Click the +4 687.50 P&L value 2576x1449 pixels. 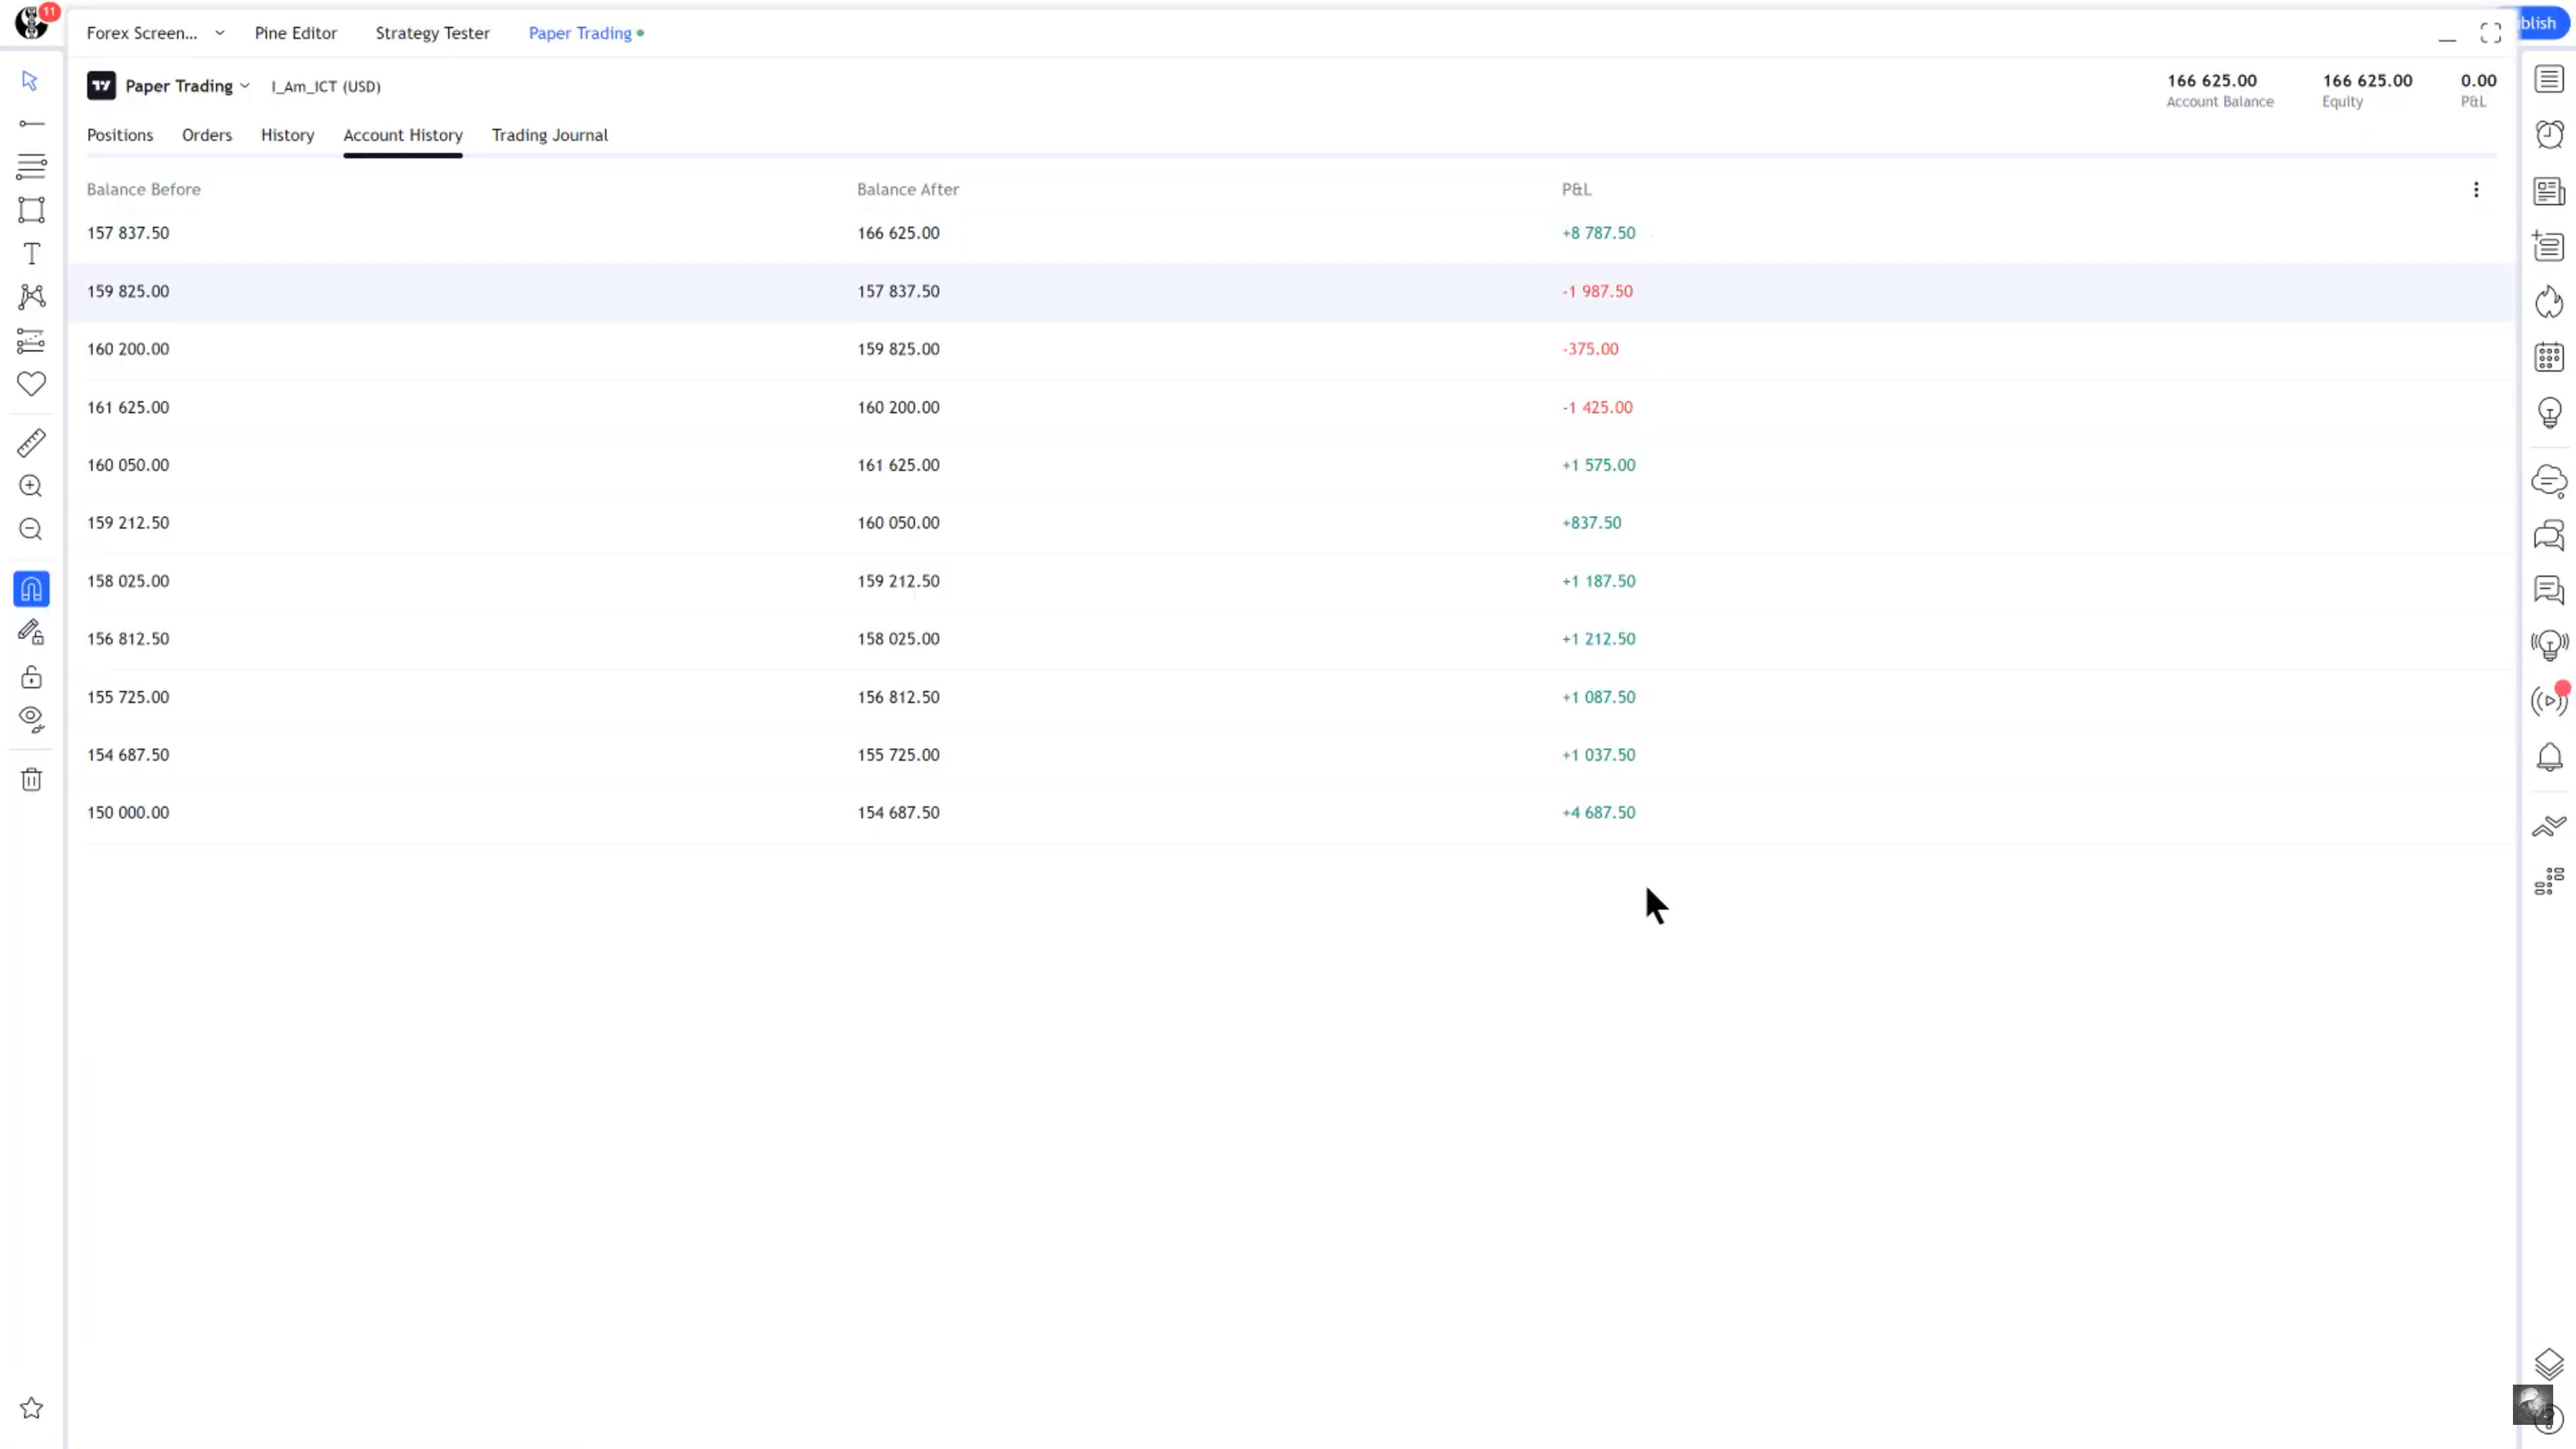tap(1599, 813)
